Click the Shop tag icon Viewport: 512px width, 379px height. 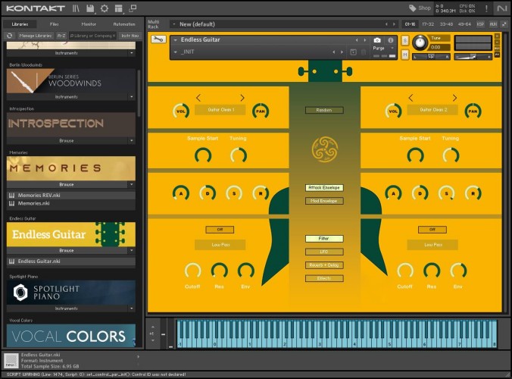(413, 8)
